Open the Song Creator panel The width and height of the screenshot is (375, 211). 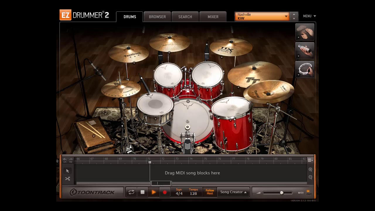[x=233, y=192]
